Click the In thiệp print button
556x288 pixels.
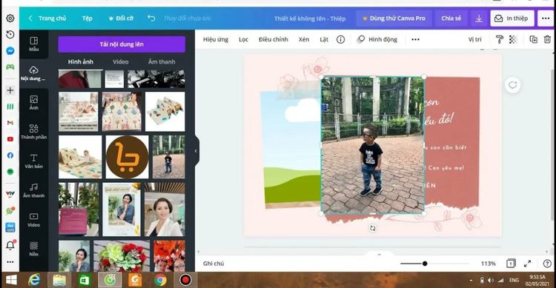coord(512,19)
